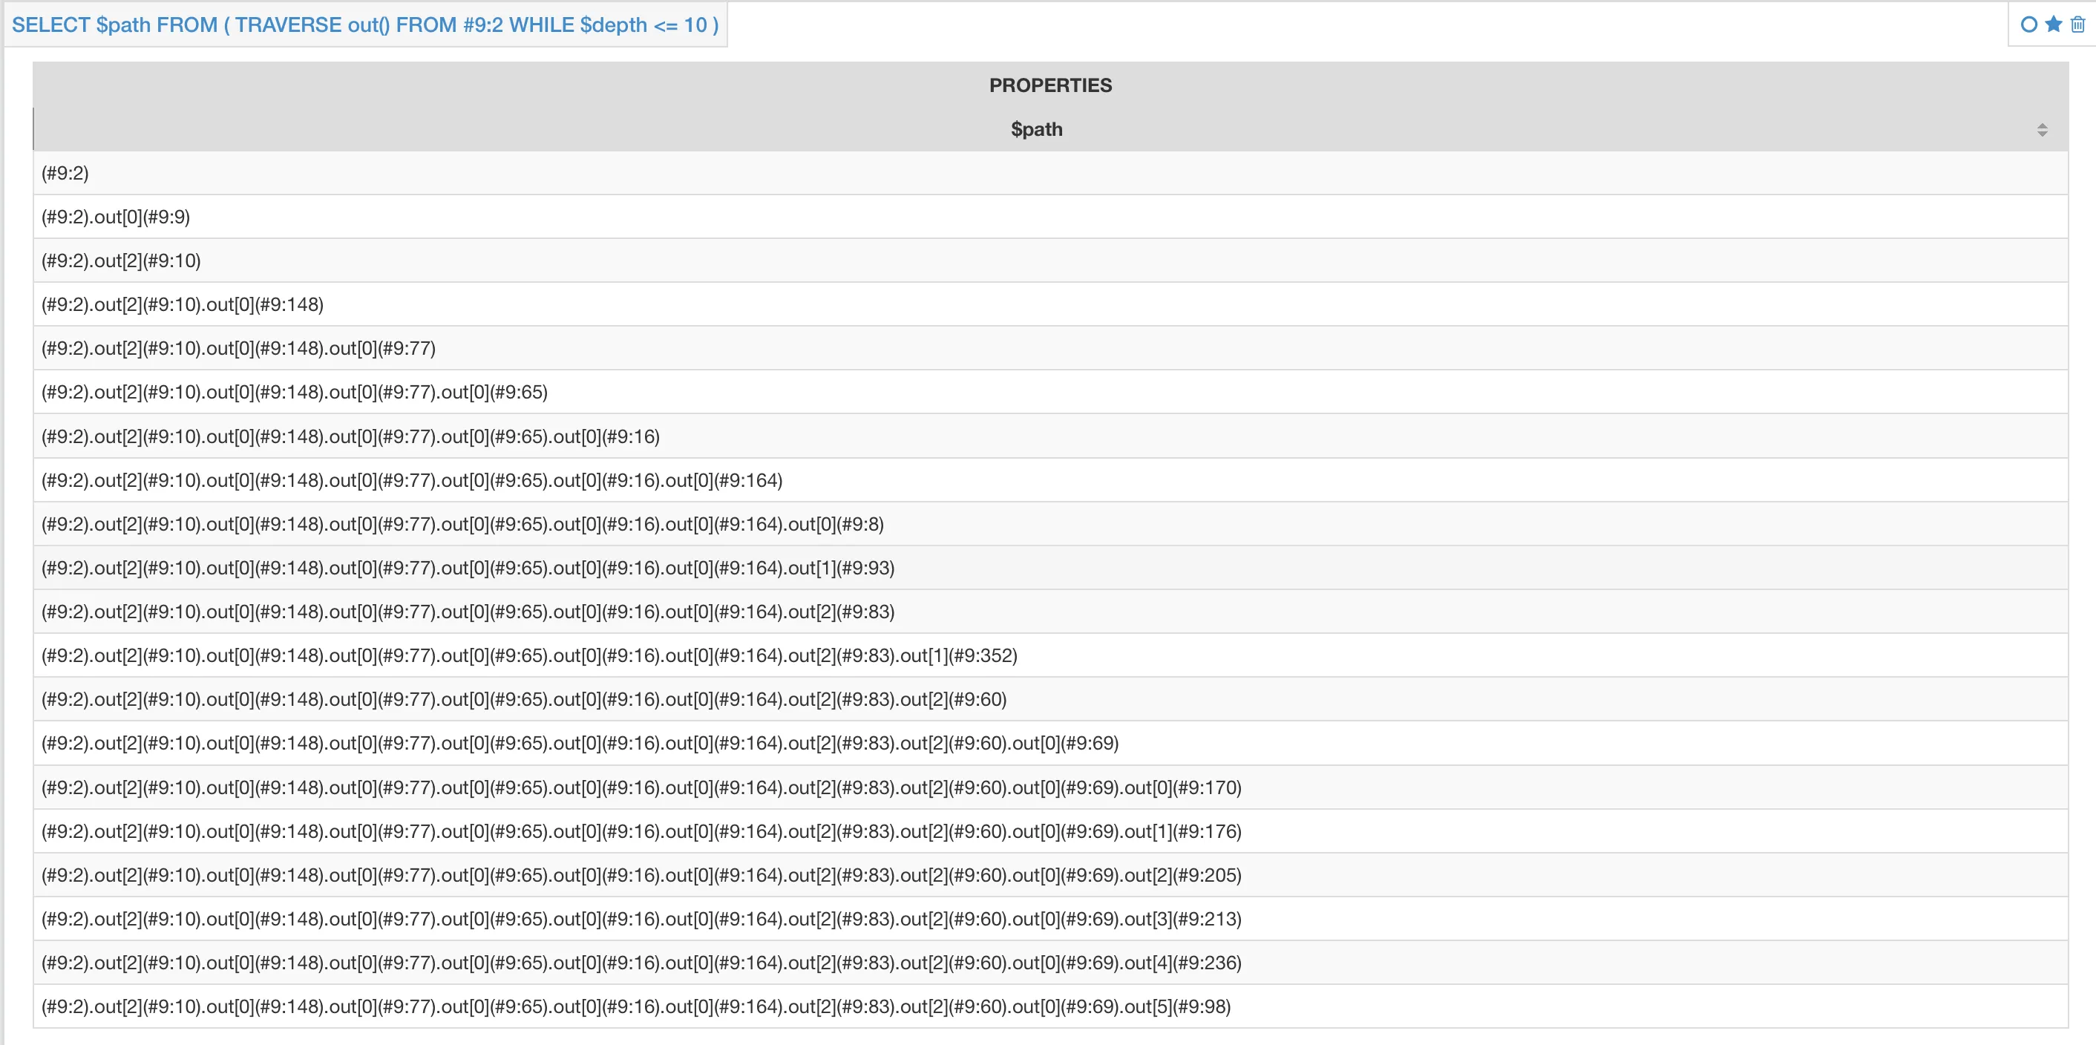Select the path row ending in (#9:352)
The height and width of the screenshot is (1045, 2096).
coord(529,656)
